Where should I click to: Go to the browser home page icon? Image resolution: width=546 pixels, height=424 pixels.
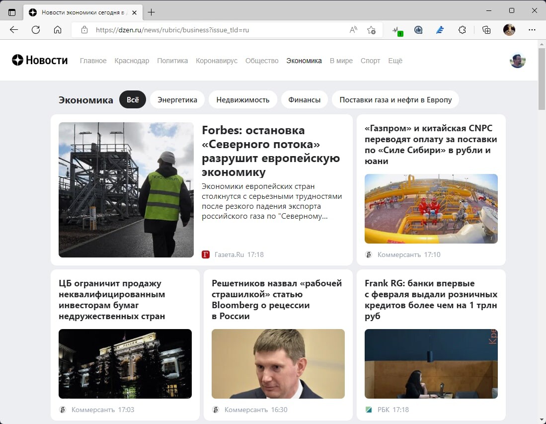pyautogui.click(x=58, y=30)
